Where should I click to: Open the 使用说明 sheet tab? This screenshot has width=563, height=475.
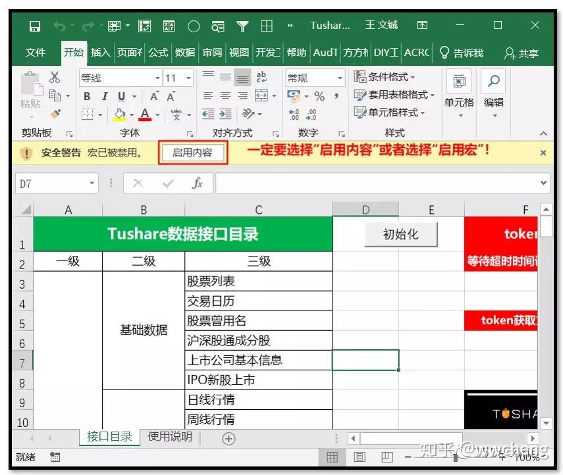point(169,437)
